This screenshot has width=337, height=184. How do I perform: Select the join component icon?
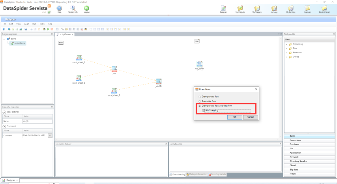click(114, 69)
